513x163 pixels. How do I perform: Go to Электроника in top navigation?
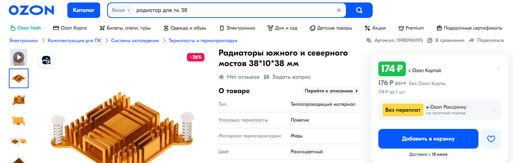click(x=237, y=28)
